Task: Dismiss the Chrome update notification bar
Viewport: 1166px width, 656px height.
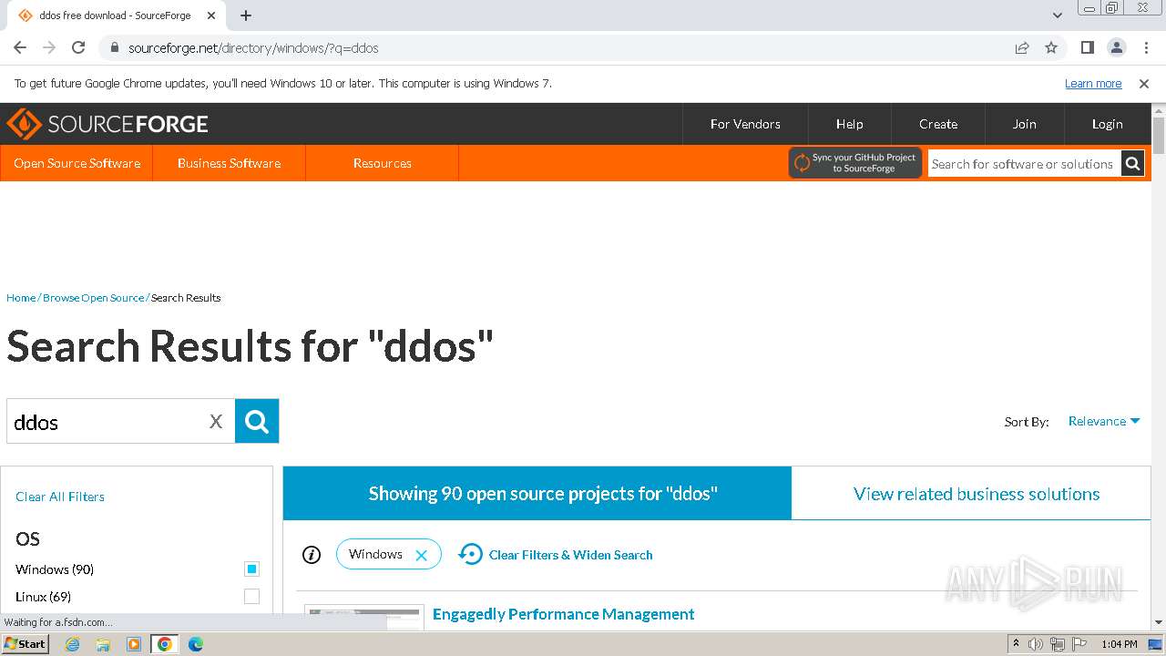Action: 1144,83
